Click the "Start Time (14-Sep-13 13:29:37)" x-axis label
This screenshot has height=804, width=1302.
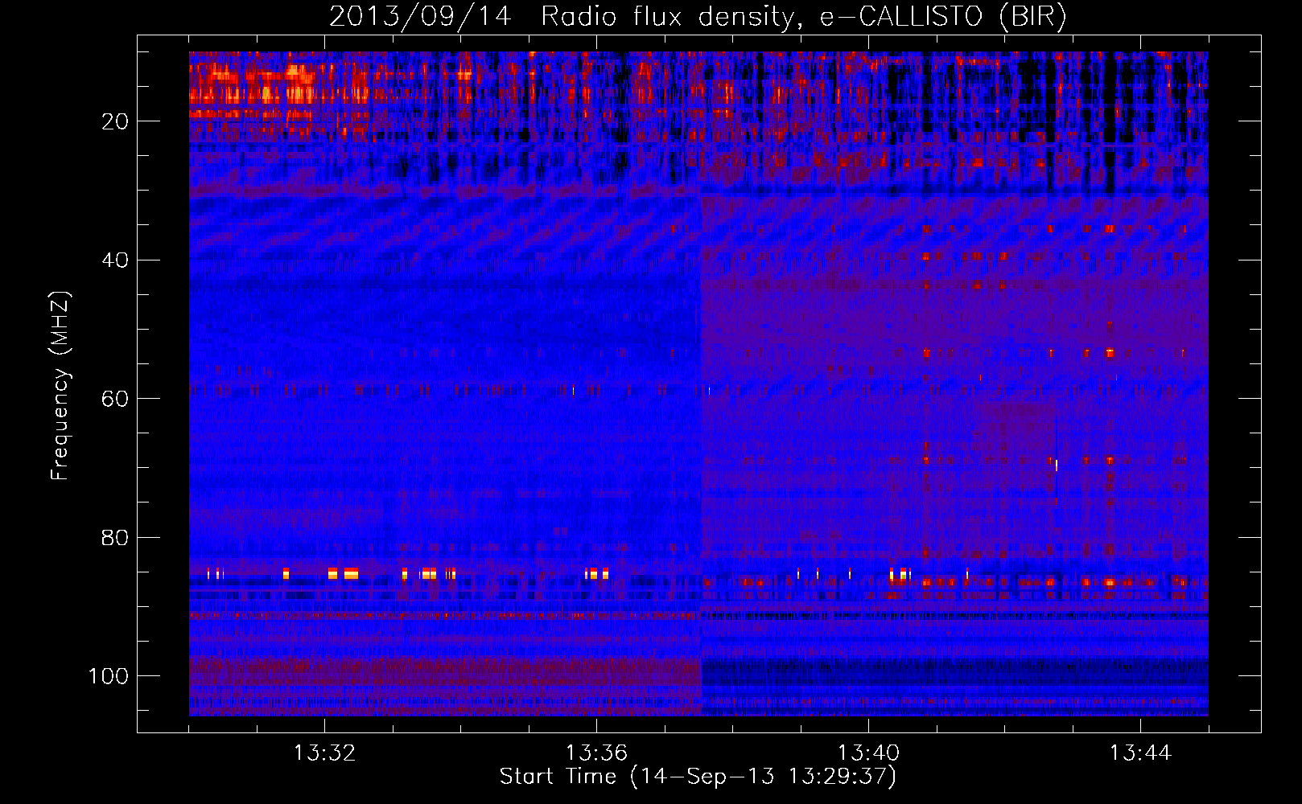[x=698, y=777]
